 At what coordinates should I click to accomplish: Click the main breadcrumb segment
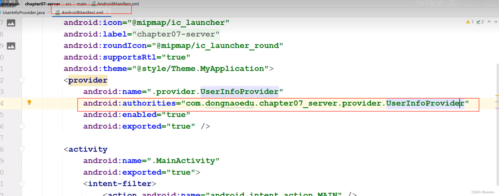pos(82,4)
